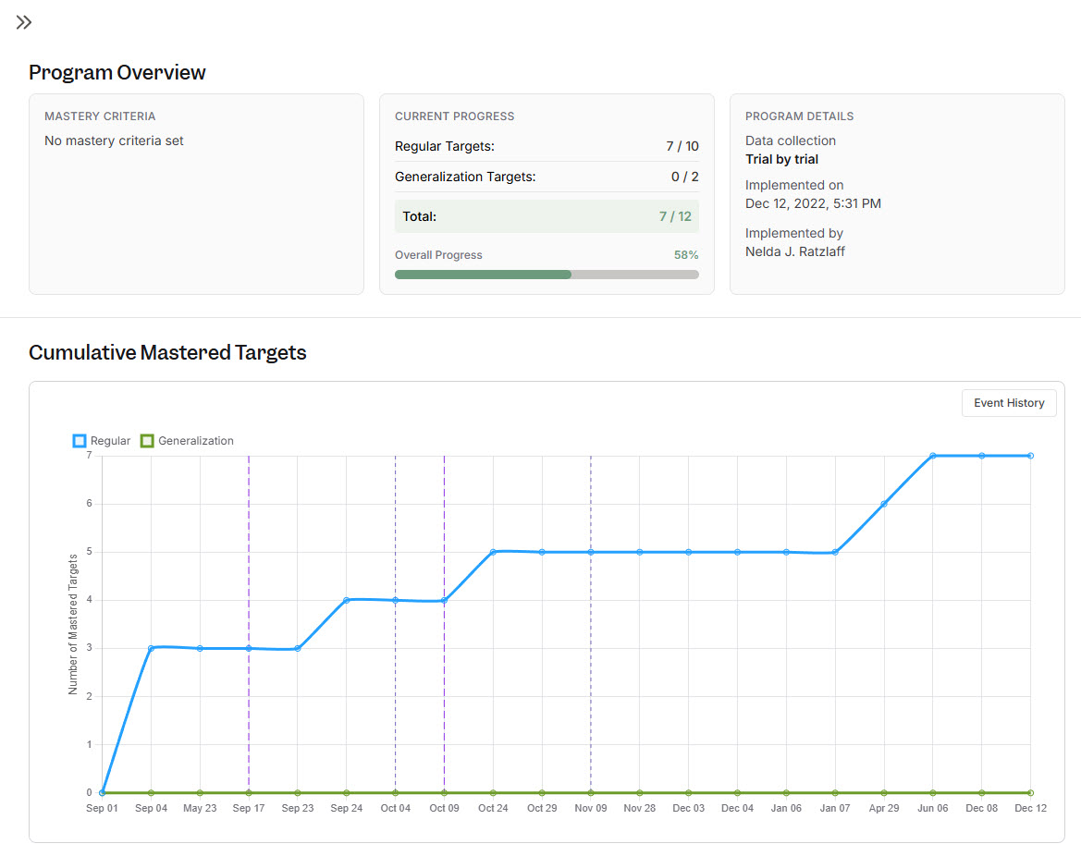
Task: Click the Regular Targets value '7 / 10'
Action: tap(682, 146)
